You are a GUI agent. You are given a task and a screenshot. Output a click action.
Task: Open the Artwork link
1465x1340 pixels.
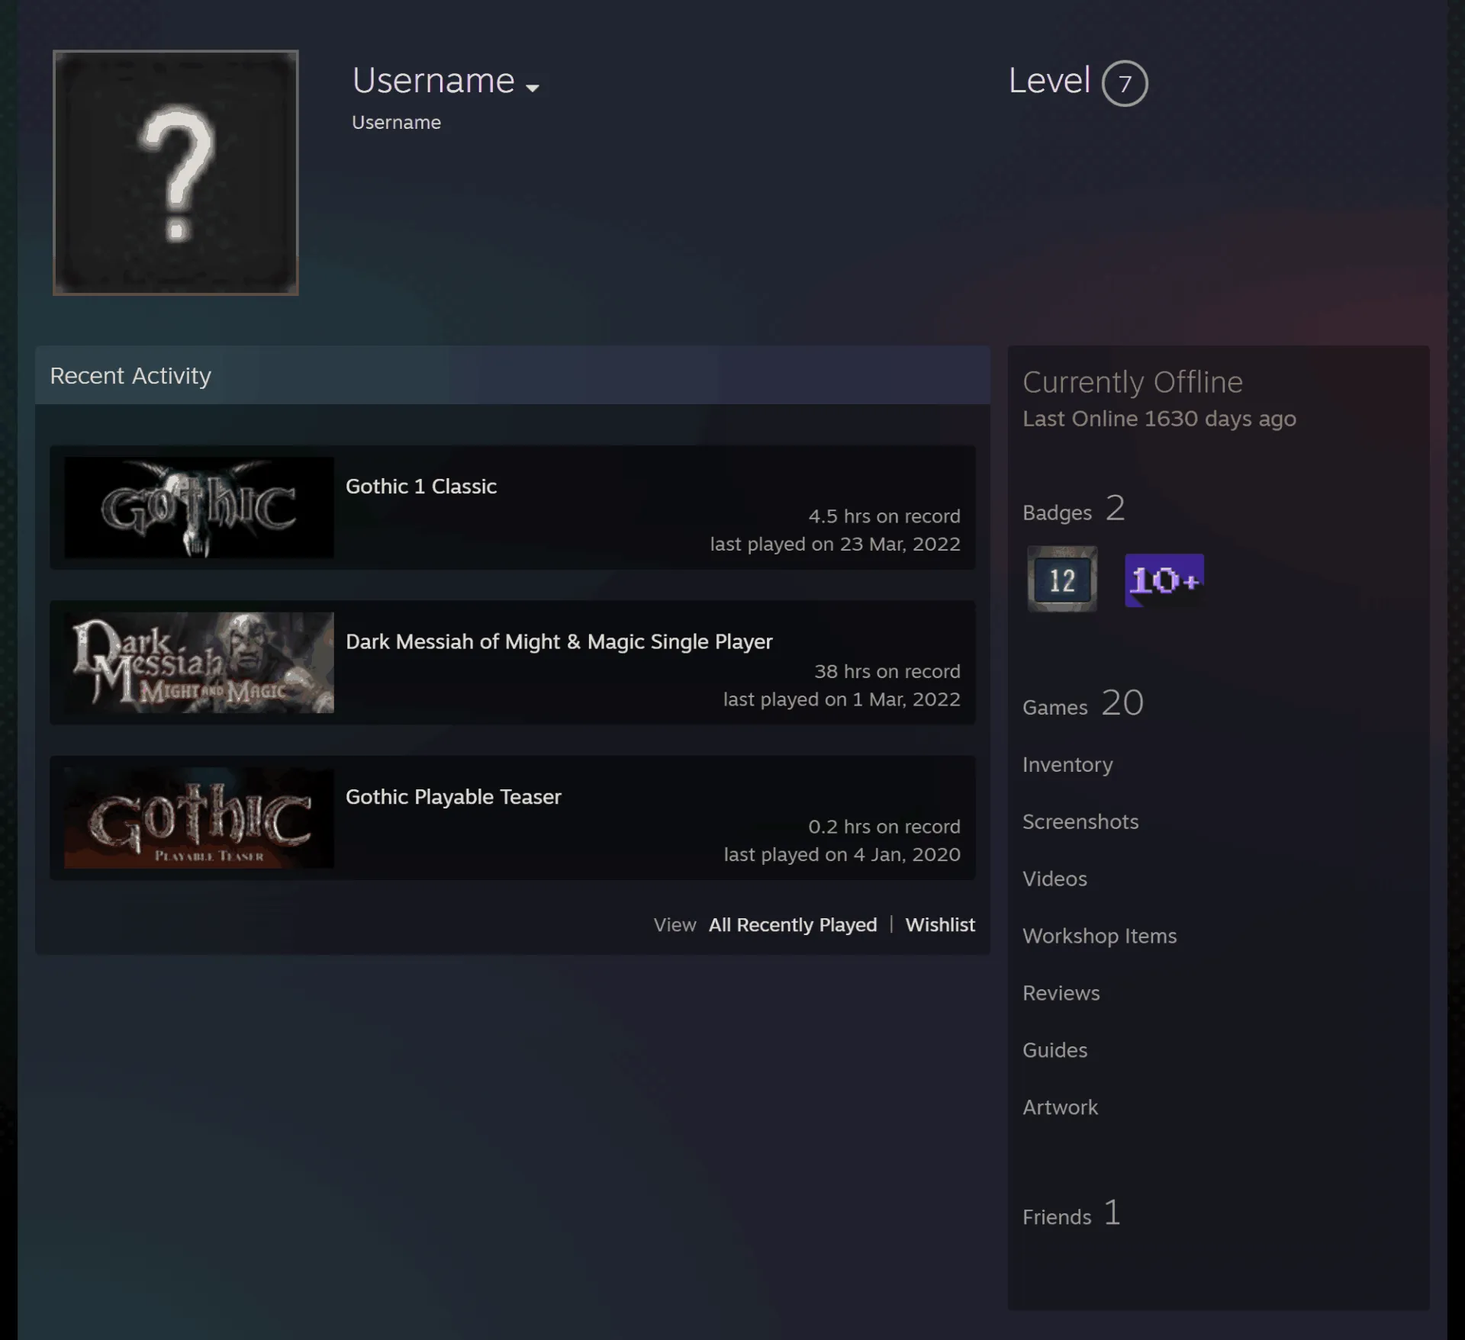point(1060,1107)
